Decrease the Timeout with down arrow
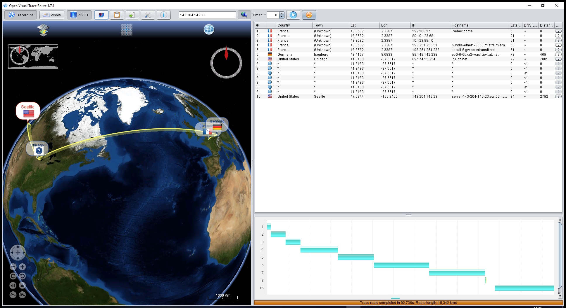566x308 pixels. (282, 17)
